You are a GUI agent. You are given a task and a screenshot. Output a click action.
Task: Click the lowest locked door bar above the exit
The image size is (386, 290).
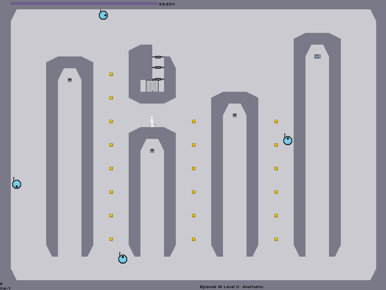coord(158,79)
